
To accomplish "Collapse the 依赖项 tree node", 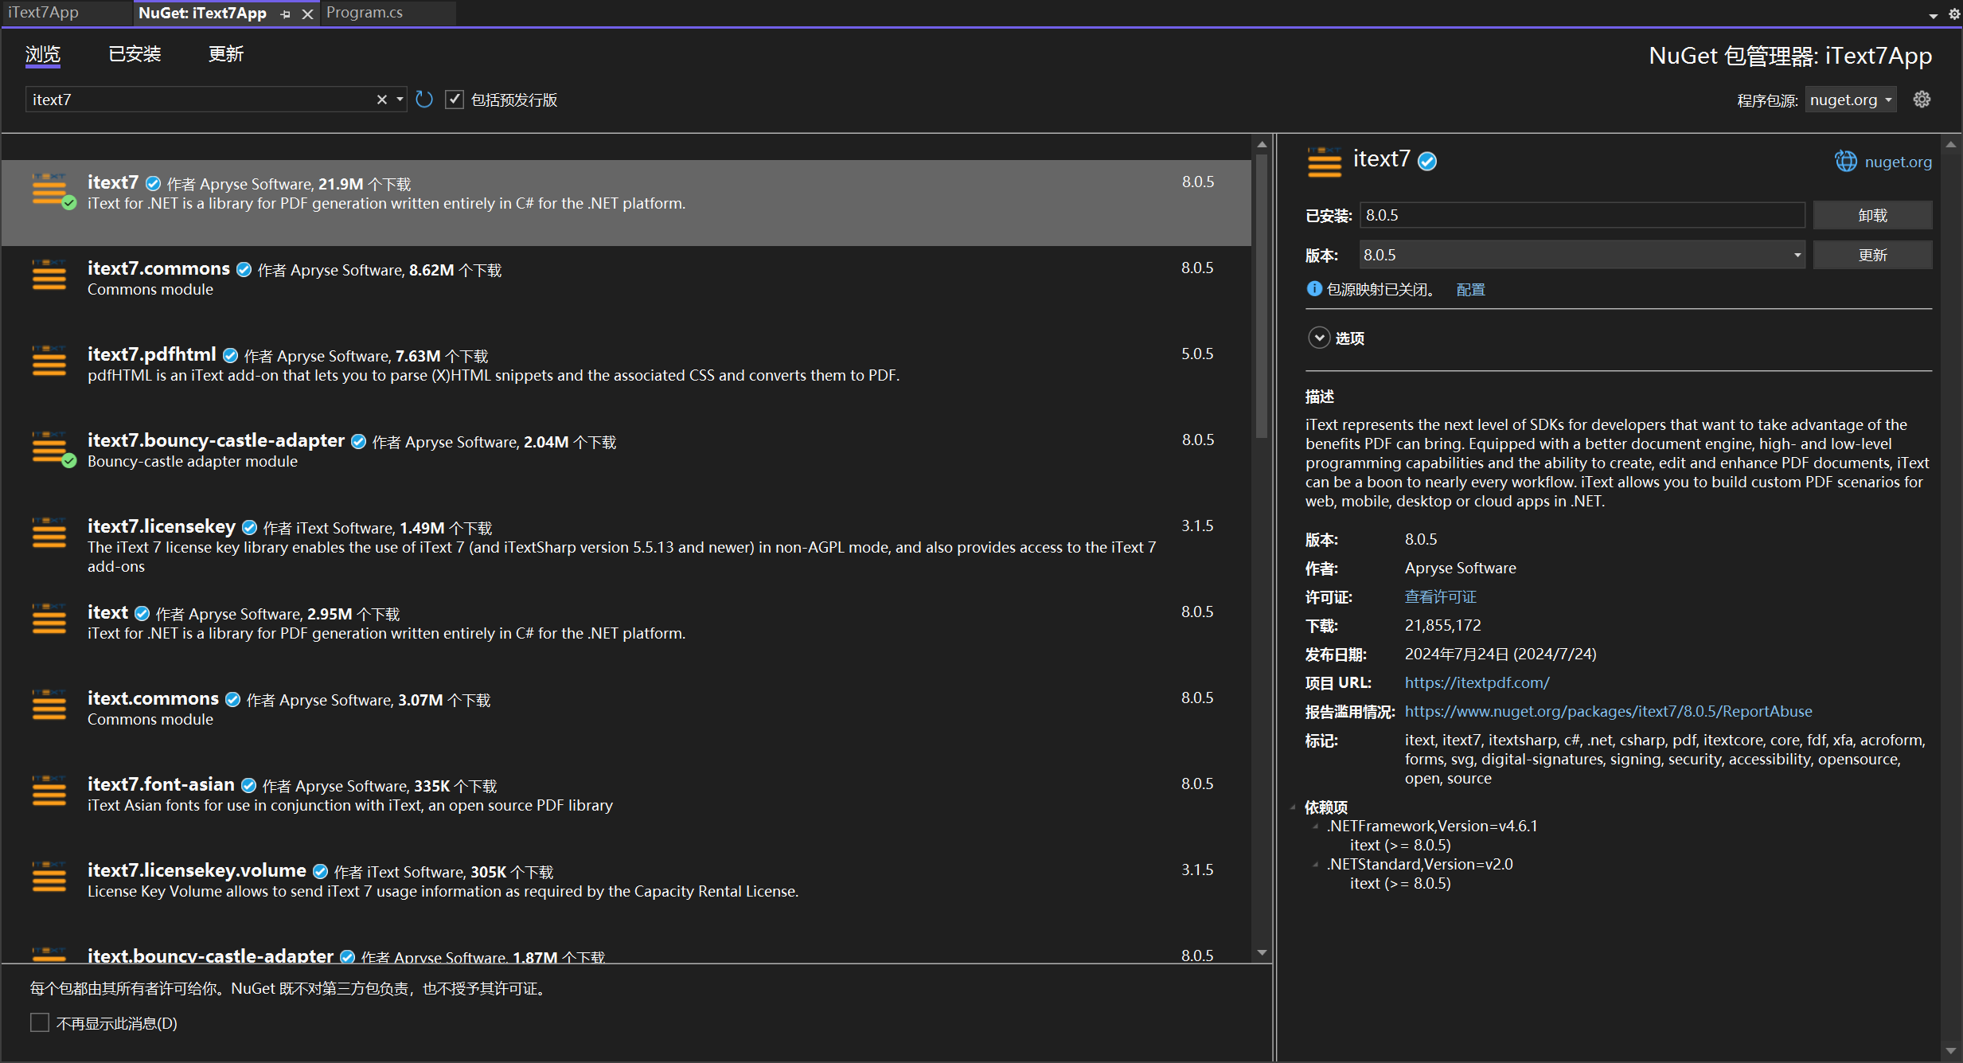I will [x=1294, y=807].
